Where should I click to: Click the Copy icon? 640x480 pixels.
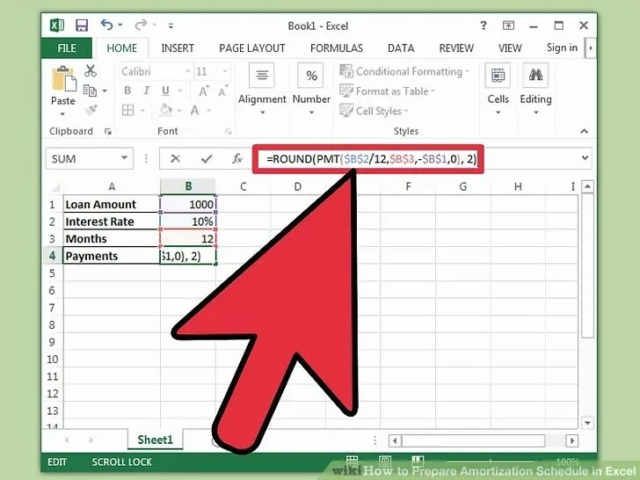[x=90, y=91]
